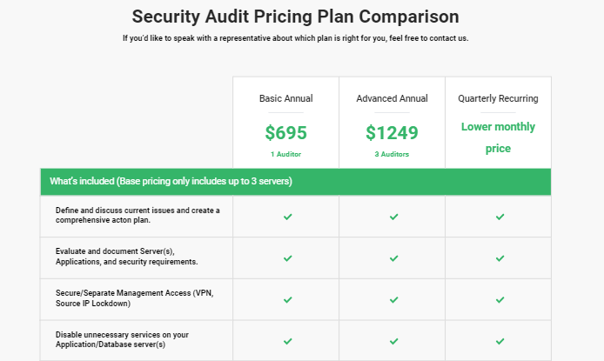Click Quarterly Recurring checkmark for action plan row
Screen dimensions: 604x361
coord(500,217)
